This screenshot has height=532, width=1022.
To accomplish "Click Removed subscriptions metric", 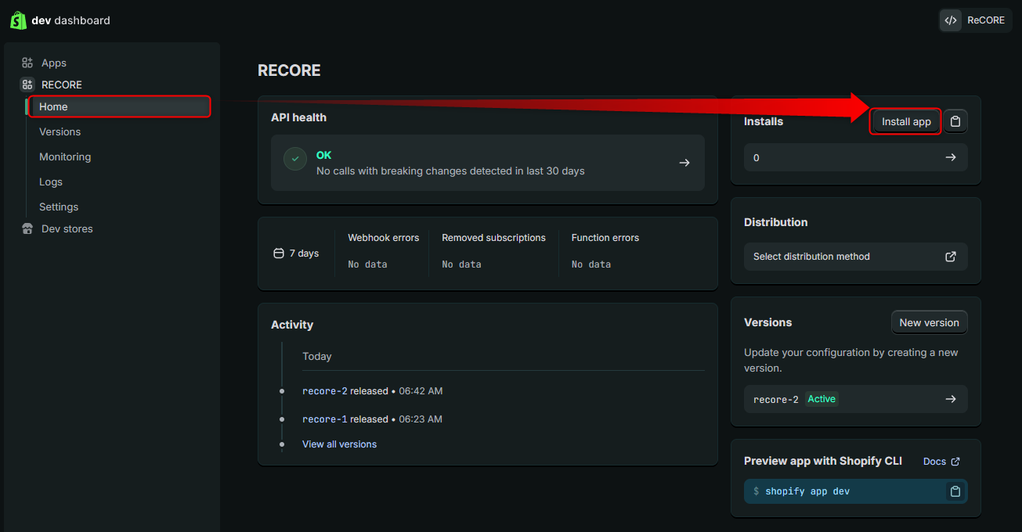I will coord(493,250).
